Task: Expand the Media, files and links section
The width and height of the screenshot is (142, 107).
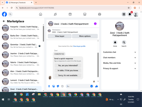Action: pos(120,63)
